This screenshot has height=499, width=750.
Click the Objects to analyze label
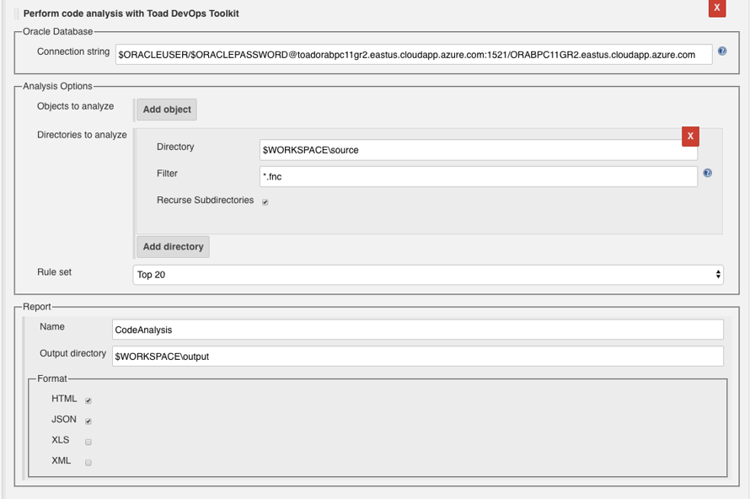[x=76, y=106]
